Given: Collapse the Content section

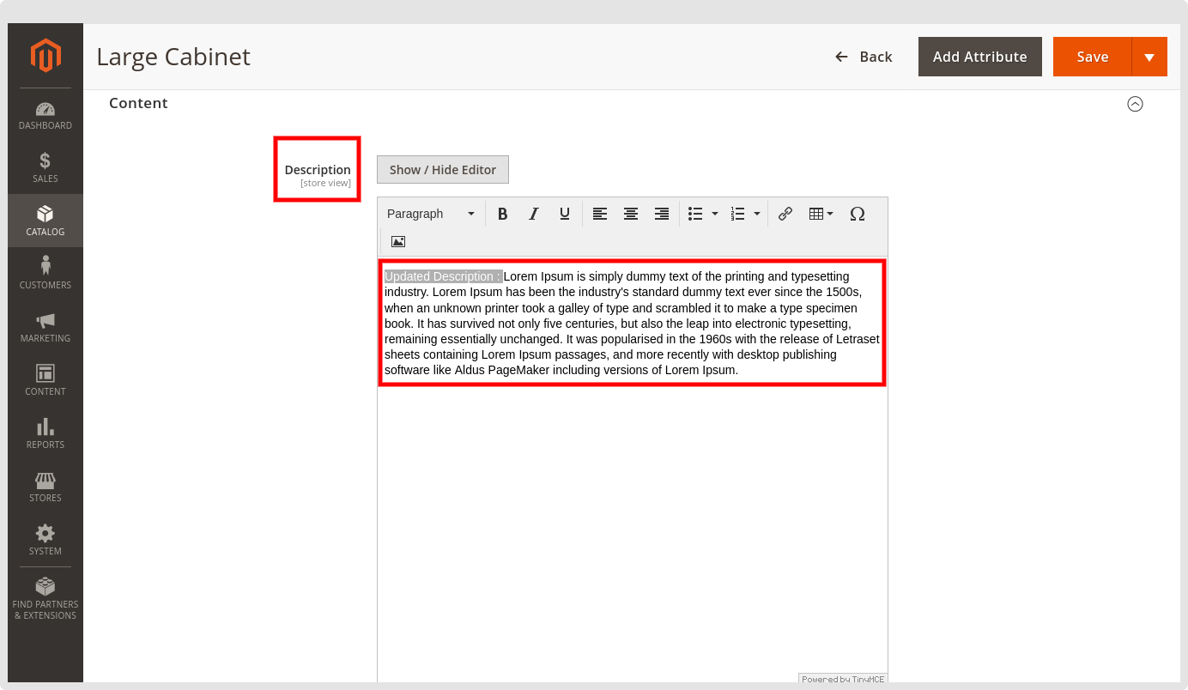Looking at the screenshot, I should (1135, 104).
